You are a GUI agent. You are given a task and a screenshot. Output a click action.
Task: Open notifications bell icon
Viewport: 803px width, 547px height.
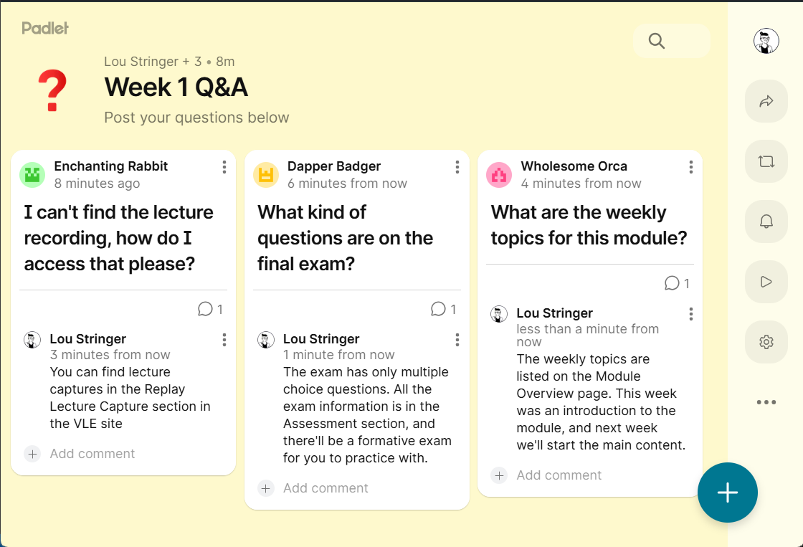point(766,222)
